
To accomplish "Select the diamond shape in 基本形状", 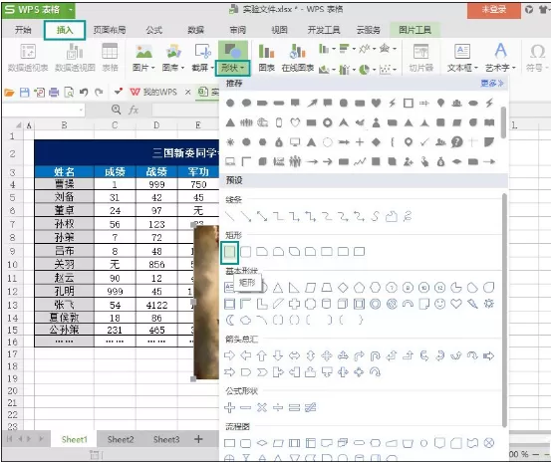I will [343, 288].
